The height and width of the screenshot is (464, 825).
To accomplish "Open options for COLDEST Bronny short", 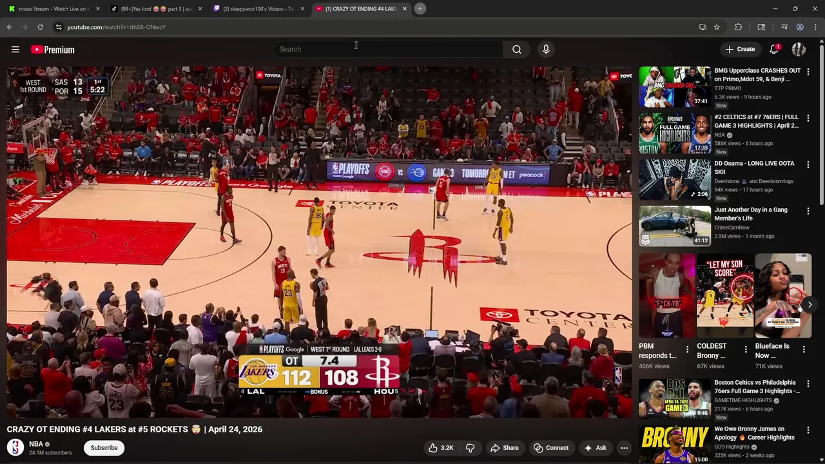I will coord(746,349).
